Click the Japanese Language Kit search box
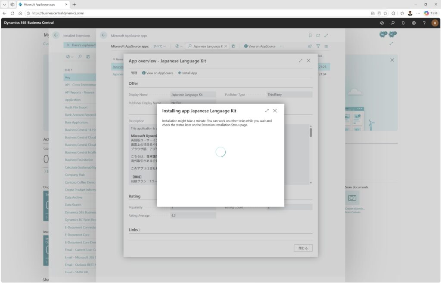The width and height of the screenshot is (441, 283). click(207, 46)
